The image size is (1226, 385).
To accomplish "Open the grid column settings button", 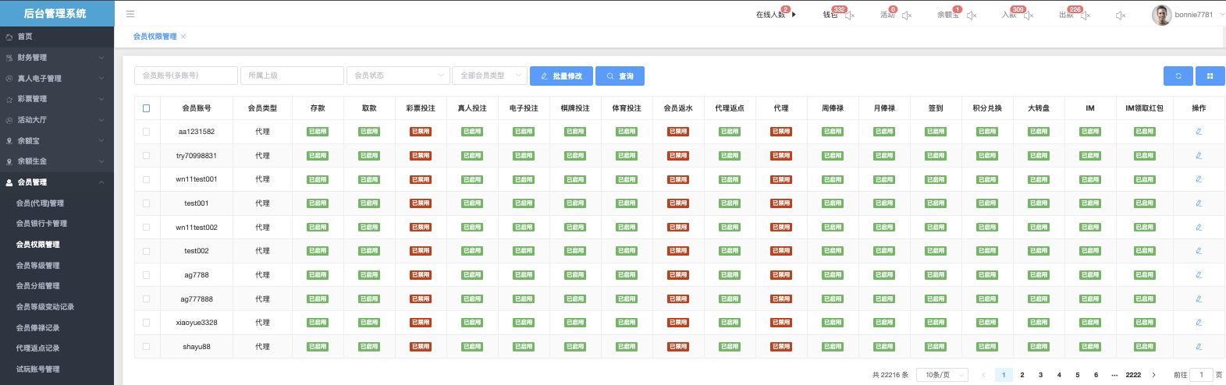I will tap(1210, 76).
